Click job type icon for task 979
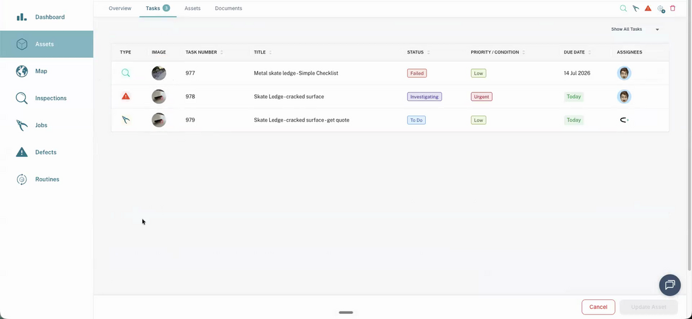692x319 pixels. (x=126, y=120)
